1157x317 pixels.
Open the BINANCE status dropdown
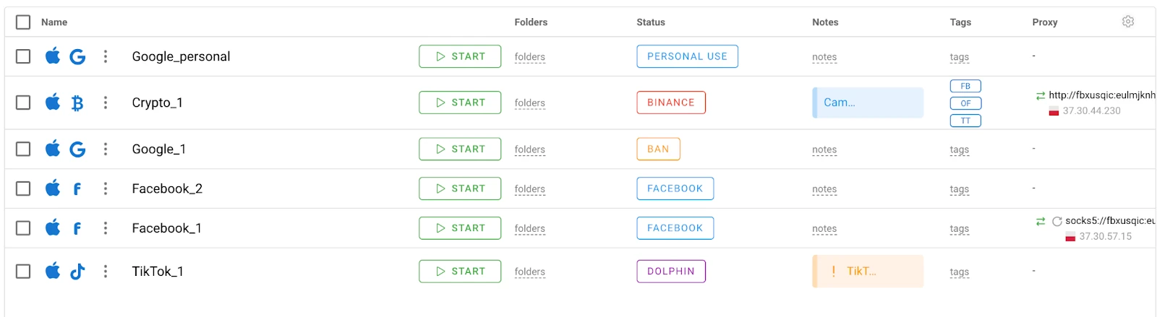point(671,103)
